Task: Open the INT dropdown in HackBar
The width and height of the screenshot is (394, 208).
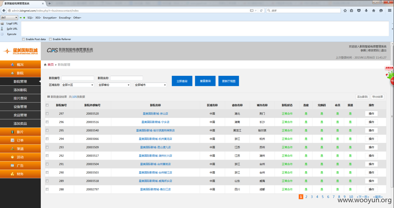Action: [x=9, y=18]
